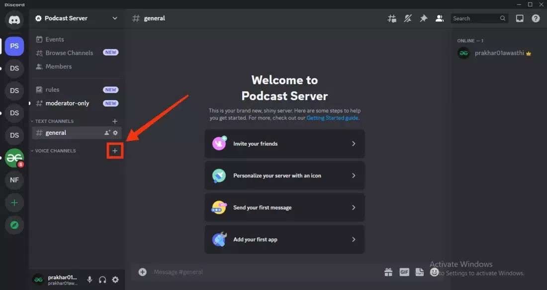Select the PS Podcast Server icon

click(x=14, y=46)
